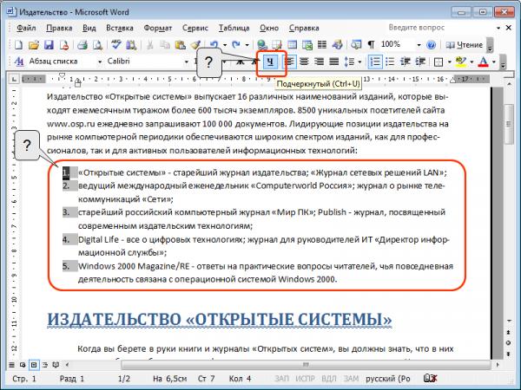Toggle numbered list formatting

coord(375,62)
